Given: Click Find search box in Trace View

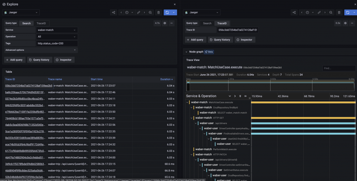Looking at the screenshot, I should (339, 68).
